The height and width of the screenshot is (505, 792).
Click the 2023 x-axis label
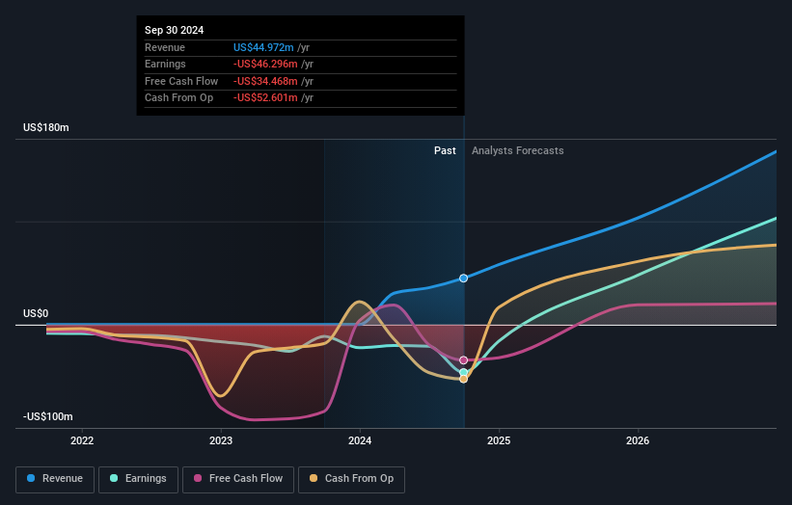221,440
